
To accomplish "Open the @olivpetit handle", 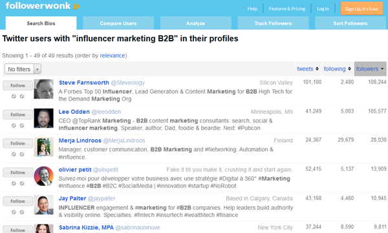I will click(x=105, y=170).
